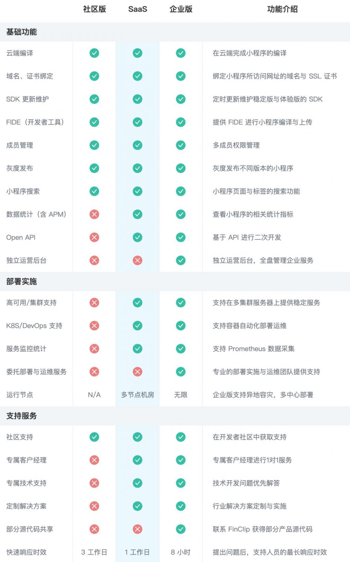350x562 pixels.
Task: Click SaaS check icon for 数据统计（含 APM）
Action: [x=138, y=214]
